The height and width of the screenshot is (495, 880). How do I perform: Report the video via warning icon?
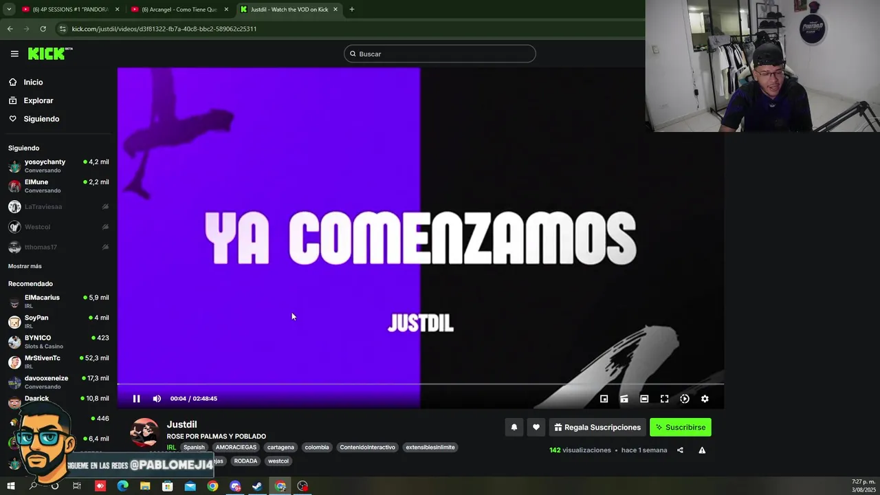tap(702, 450)
